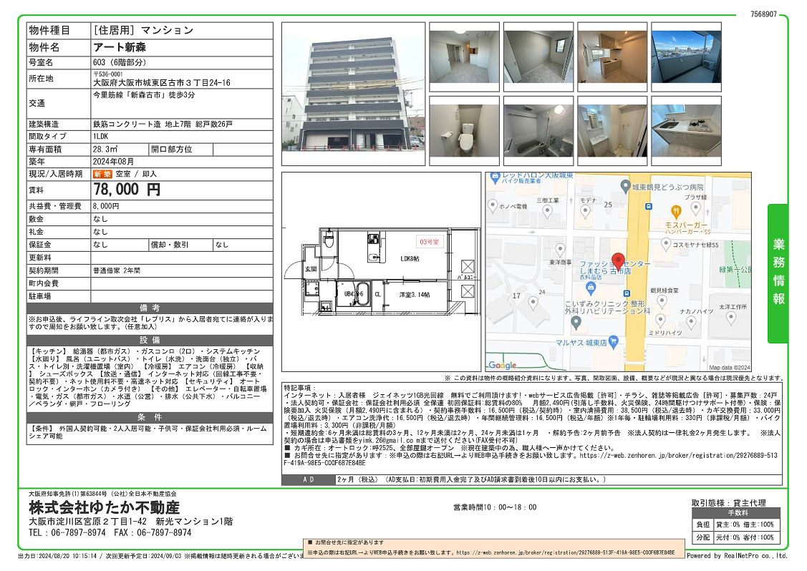Image resolution: width=807 pixels, height=571 pixels.
Task: Click the room number 603 (6階部分)
Action: click(x=120, y=62)
